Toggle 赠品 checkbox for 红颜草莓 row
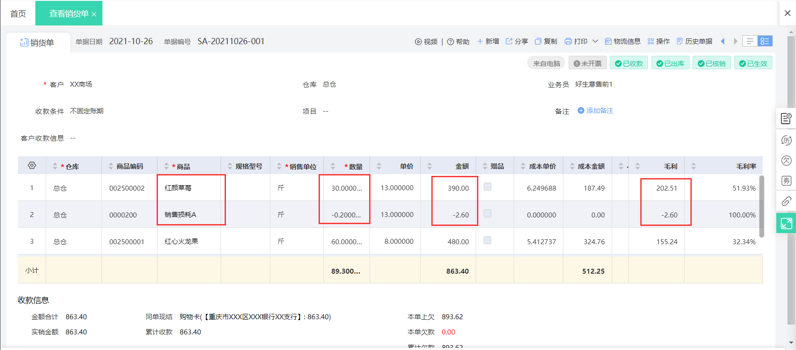The width and height of the screenshot is (796, 350). tap(488, 187)
